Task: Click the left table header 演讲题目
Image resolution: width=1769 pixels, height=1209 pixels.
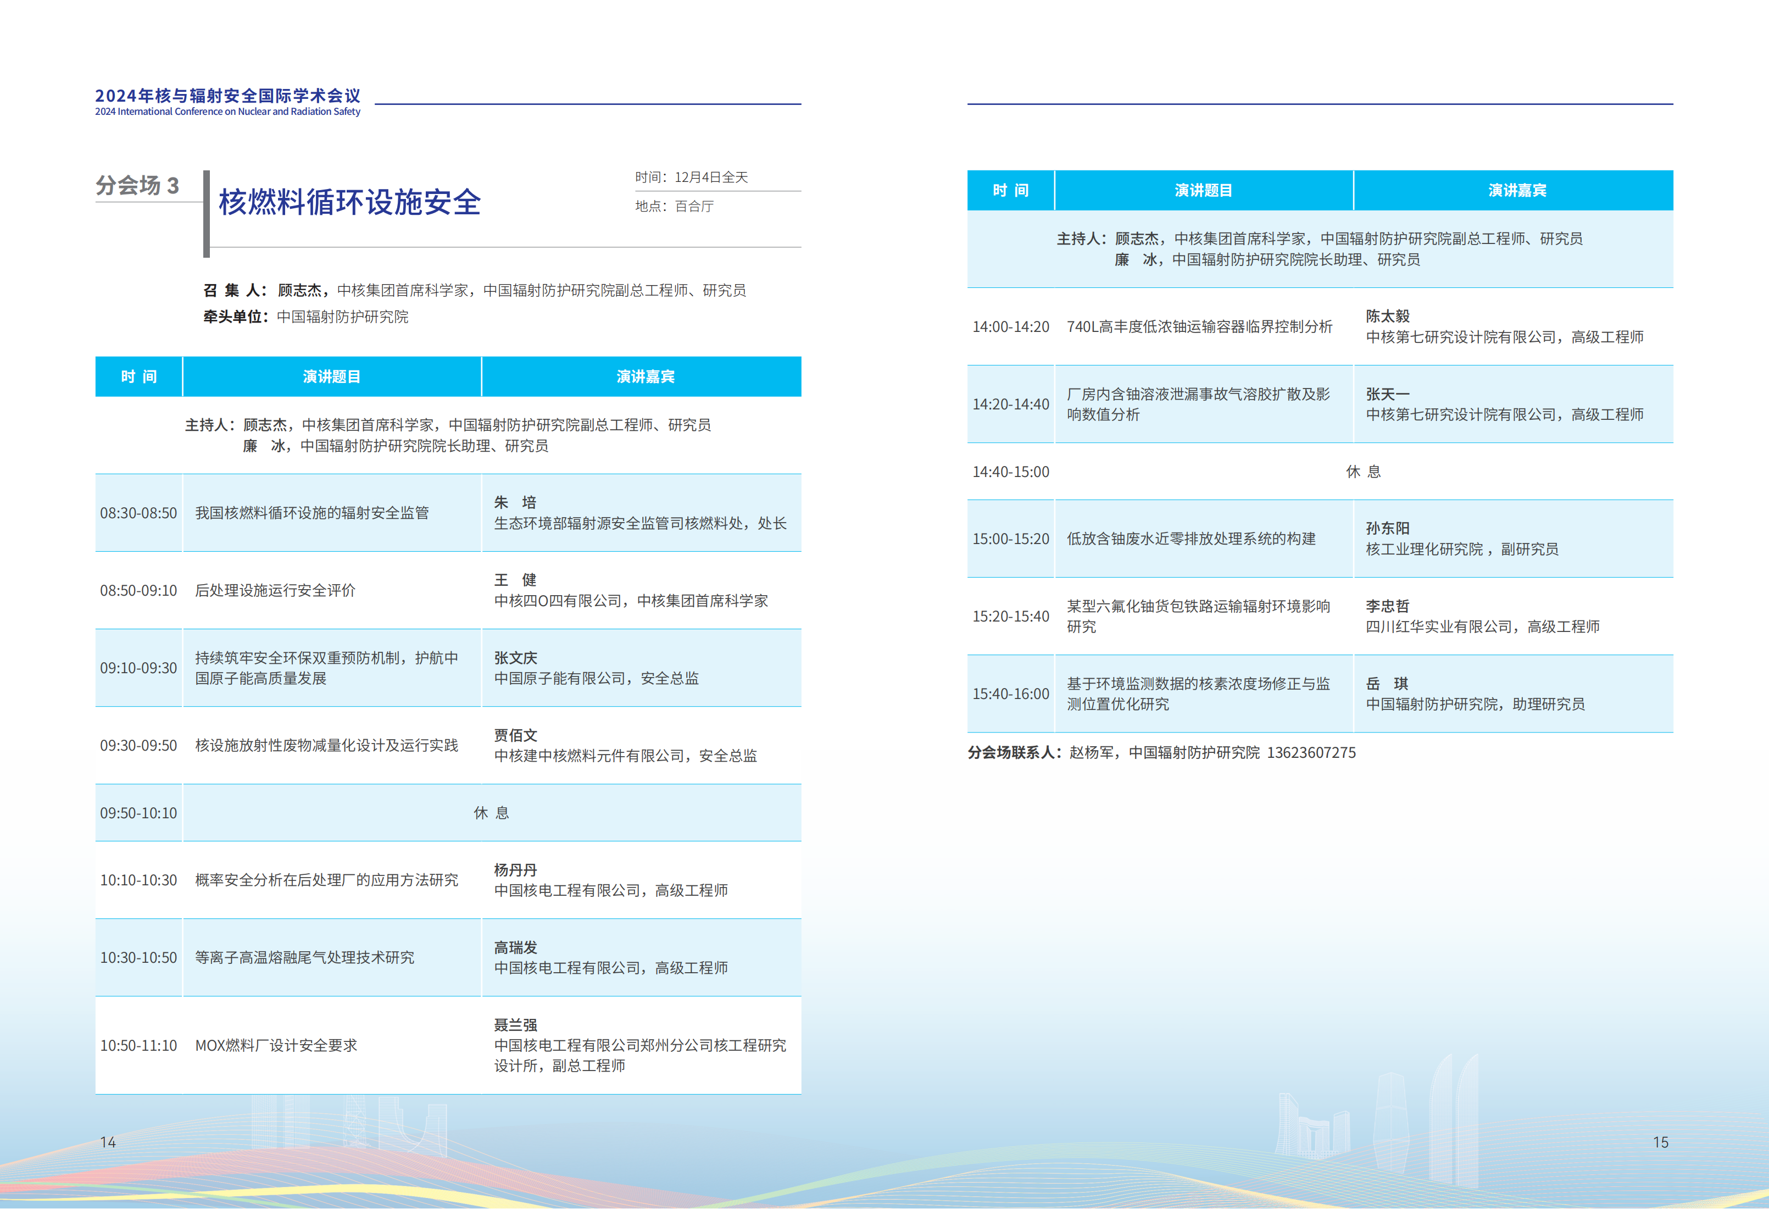Action: tap(332, 377)
